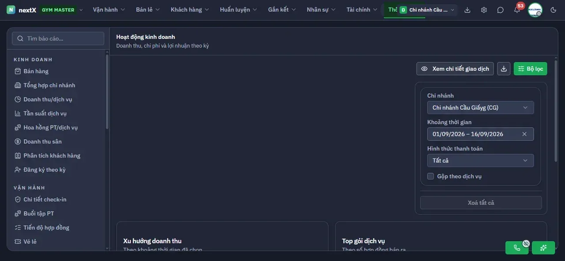
Task: Click the user avatar in top bar
Action: [x=535, y=10]
